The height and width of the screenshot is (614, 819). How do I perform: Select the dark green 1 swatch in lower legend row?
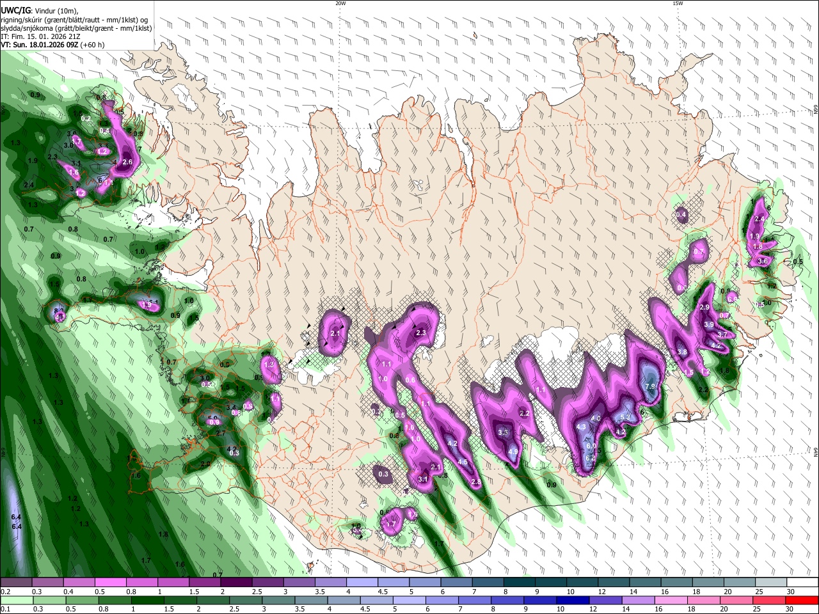click(147, 600)
